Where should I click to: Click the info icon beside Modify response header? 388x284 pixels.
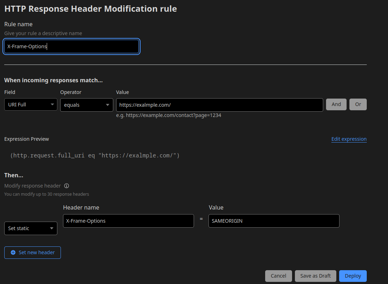point(67,185)
